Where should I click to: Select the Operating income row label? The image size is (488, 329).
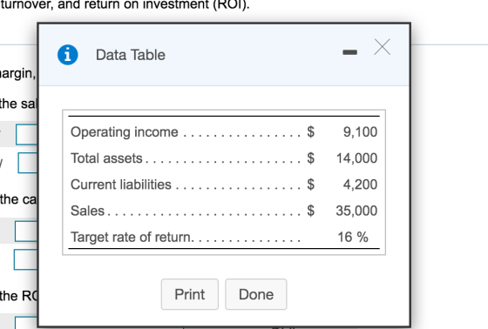(124, 132)
